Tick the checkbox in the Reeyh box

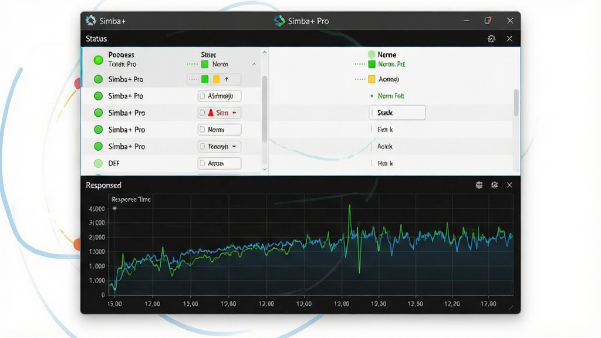pyautogui.click(x=202, y=146)
